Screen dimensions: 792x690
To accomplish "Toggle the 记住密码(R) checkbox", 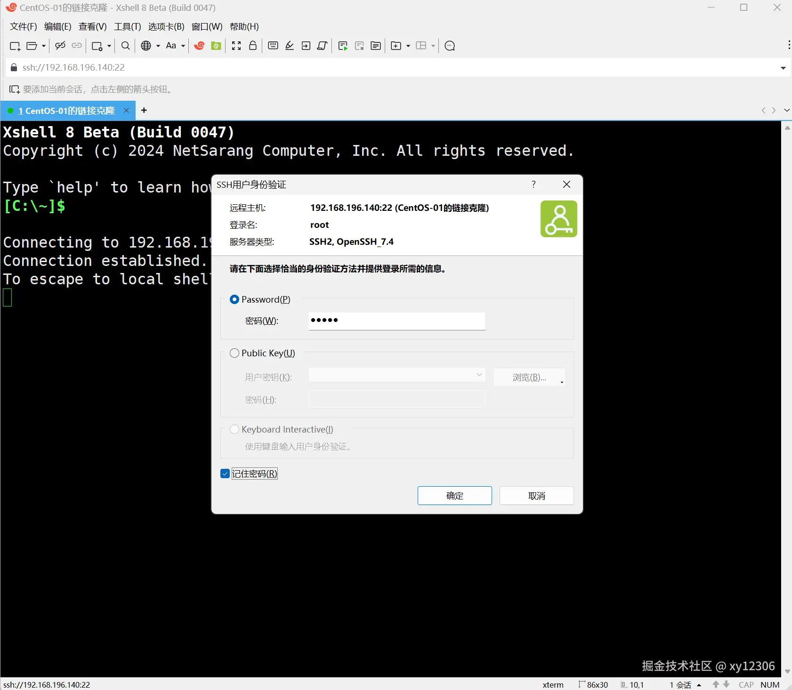I will click(x=225, y=473).
